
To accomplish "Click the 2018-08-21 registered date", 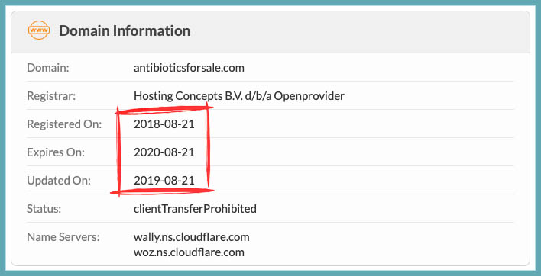I will click(164, 124).
